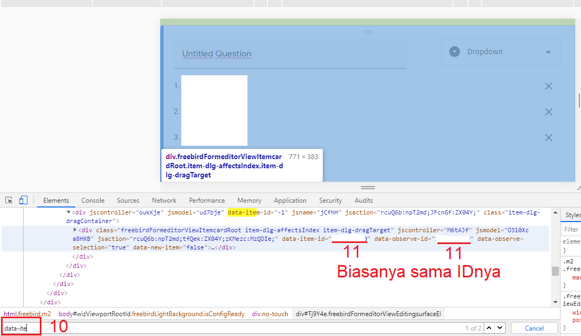
Task: Open the Network tab
Action: tap(164, 201)
